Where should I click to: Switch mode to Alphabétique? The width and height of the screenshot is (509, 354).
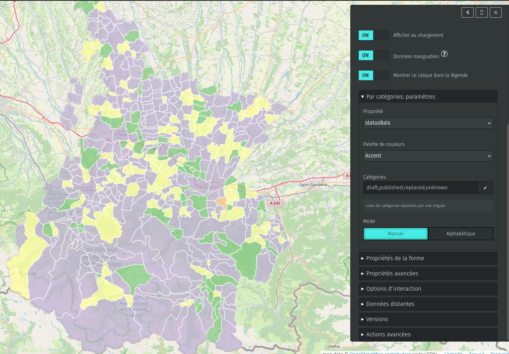460,234
